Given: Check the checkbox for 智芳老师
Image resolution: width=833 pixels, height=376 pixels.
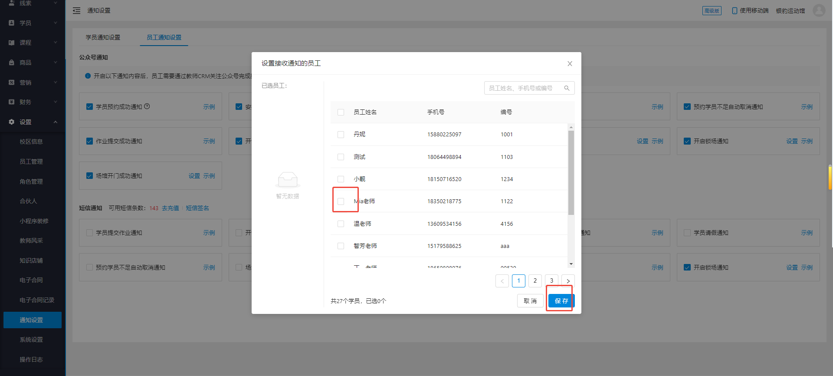Looking at the screenshot, I should (x=341, y=246).
